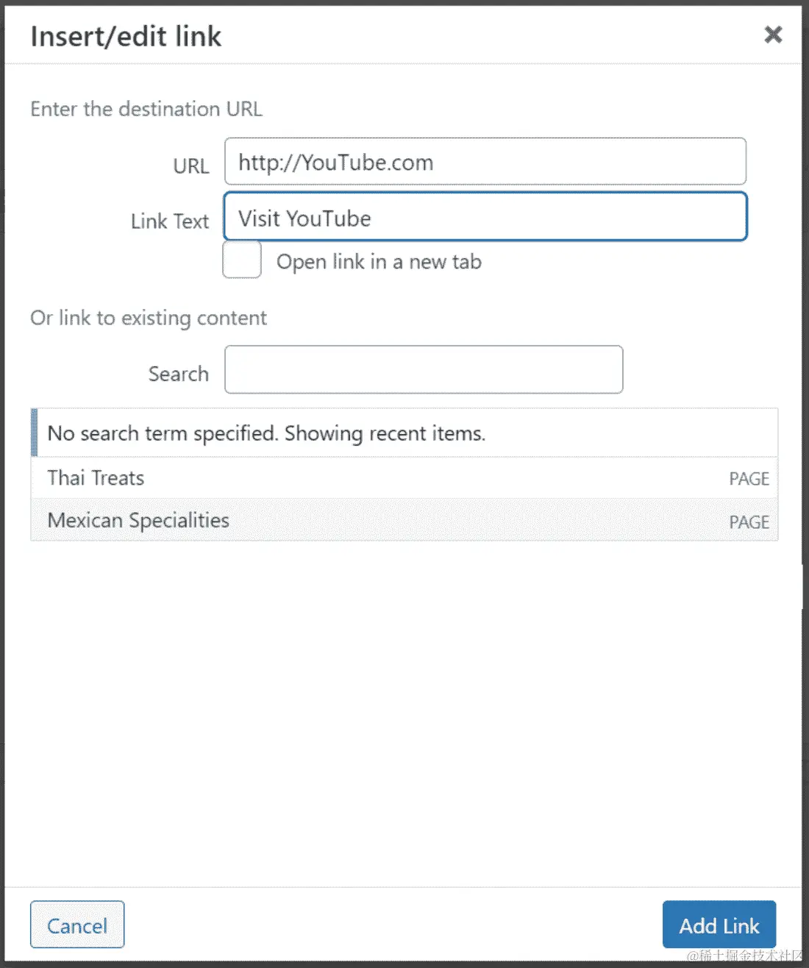Click the 'Link Text' field label
Image resolution: width=809 pixels, height=968 pixels.
point(170,221)
